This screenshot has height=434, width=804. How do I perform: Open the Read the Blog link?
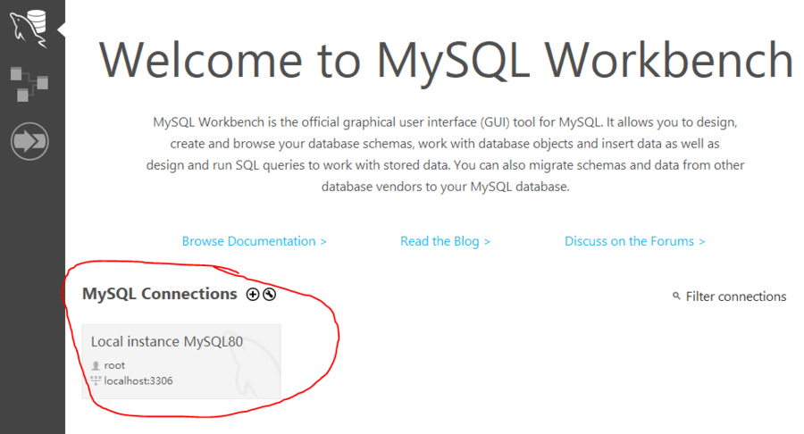click(x=445, y=241)
